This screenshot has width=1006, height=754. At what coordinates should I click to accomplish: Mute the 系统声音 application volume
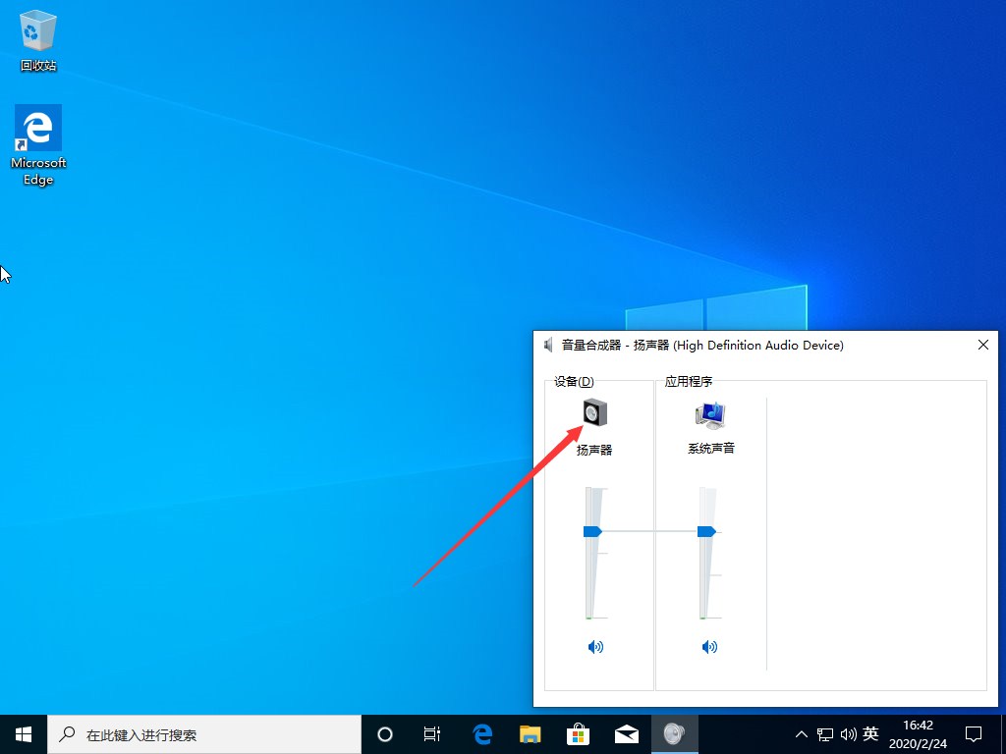click(709, 646)
